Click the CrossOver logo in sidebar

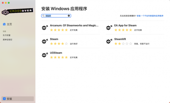pyautogui.click(x=17, y=11)
